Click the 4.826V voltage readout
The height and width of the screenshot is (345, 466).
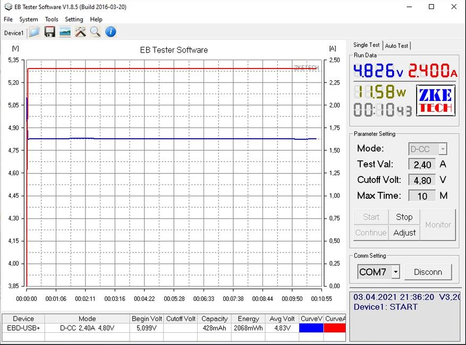tap(378, 71)
